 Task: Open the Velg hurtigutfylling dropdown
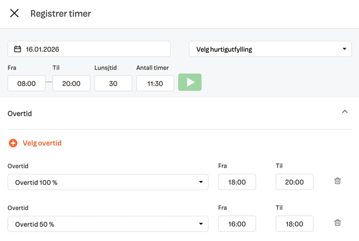pyautogui.click(x=270, y=49)
